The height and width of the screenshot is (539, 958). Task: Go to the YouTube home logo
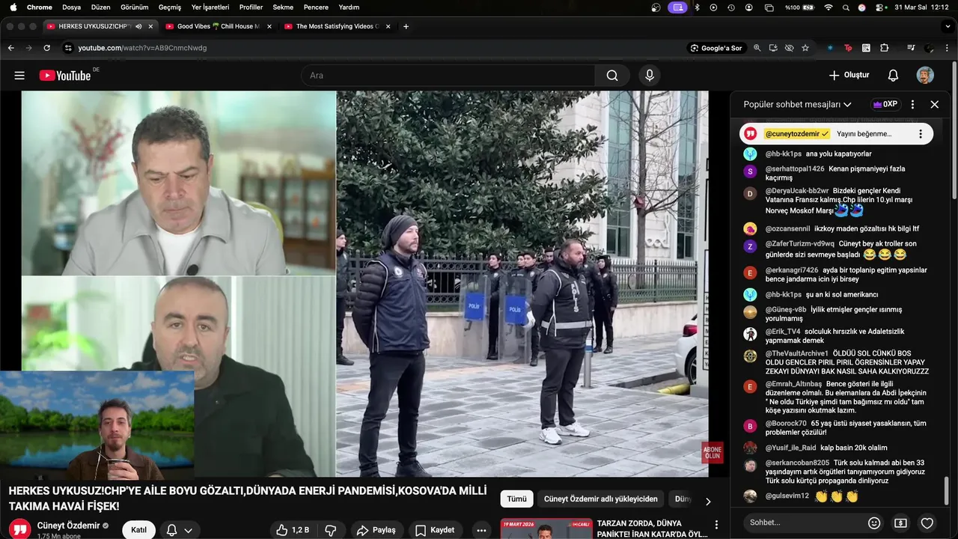pyautogui.click(x=65, y=76)
